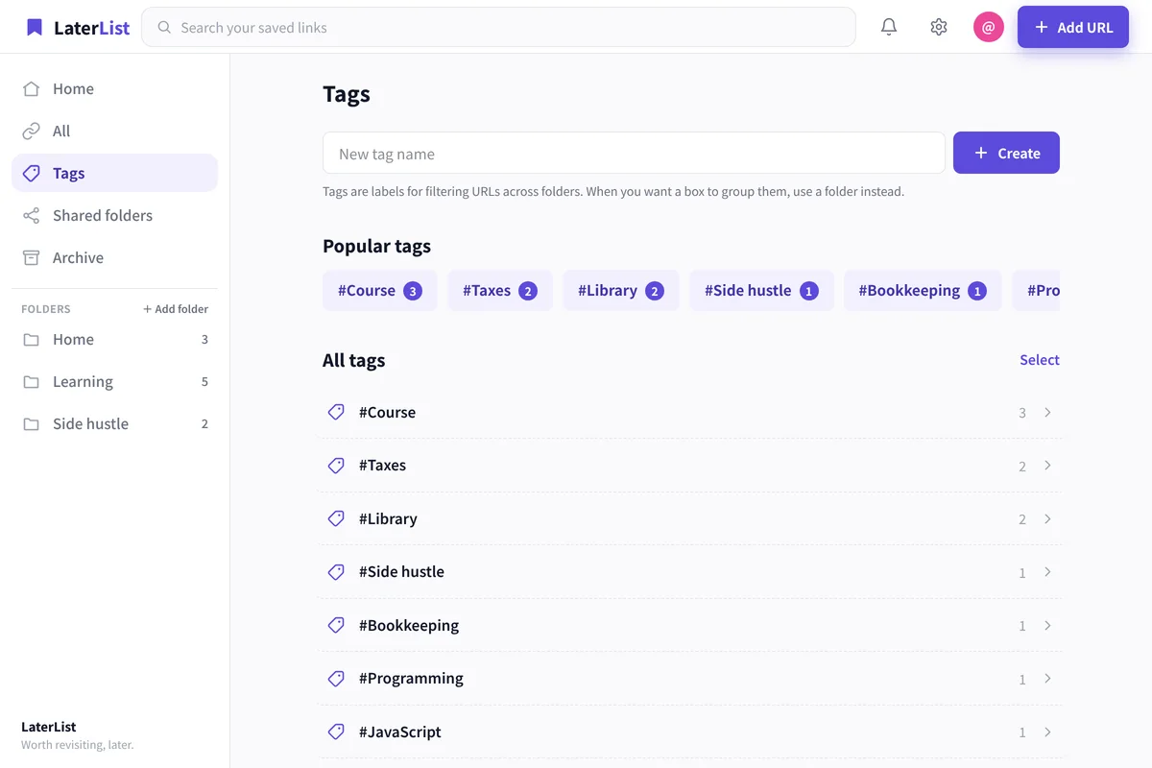Filter by the #Taxes popular tag chip
The height and width of the screenshot is (768, 1152).
500,290
